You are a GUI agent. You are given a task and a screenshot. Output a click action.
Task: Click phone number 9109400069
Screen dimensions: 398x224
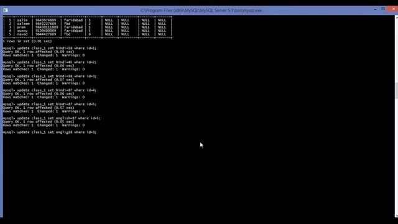coord(45,30)
